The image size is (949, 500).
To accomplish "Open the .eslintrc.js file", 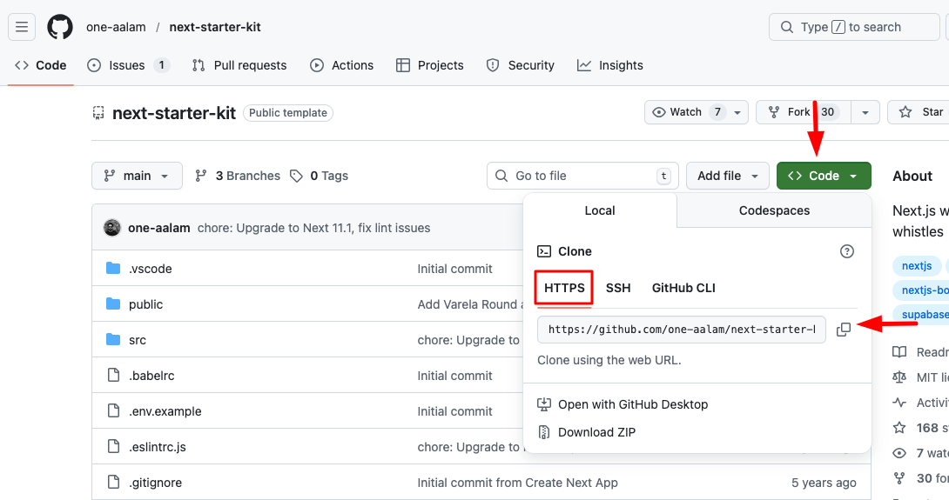I will pos(158,448).
